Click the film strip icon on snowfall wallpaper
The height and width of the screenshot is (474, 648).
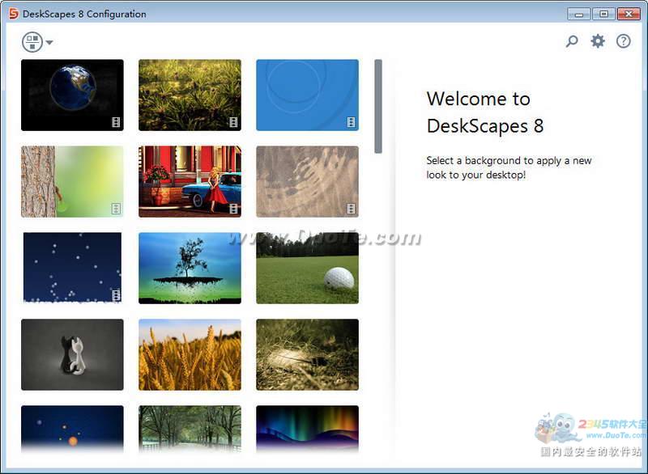point(116,295)
